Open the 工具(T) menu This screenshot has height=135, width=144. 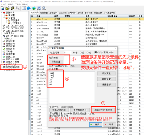18,5
